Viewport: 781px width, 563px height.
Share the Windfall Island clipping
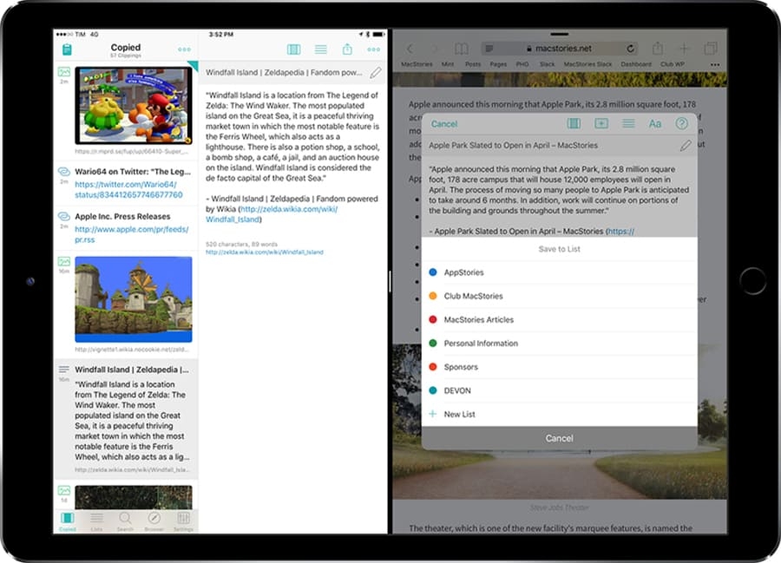click(348, 49)
